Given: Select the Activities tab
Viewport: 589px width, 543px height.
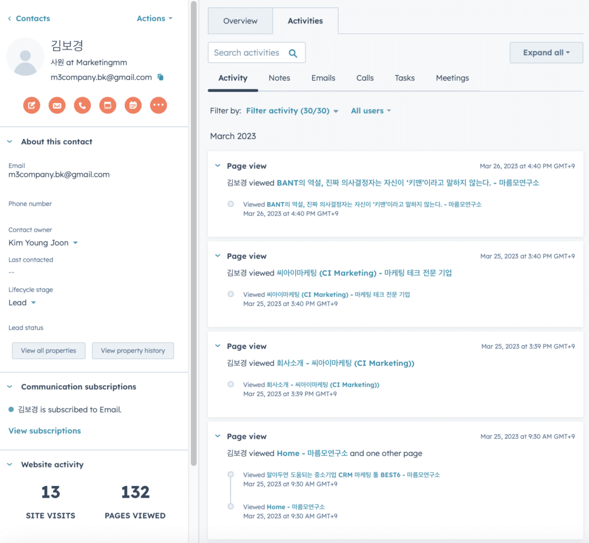Looking at the screenshot, I should click(305, 21).
